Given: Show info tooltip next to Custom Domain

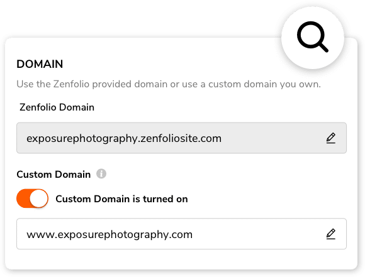Looking at the screenshot, I should pos(101,173).
